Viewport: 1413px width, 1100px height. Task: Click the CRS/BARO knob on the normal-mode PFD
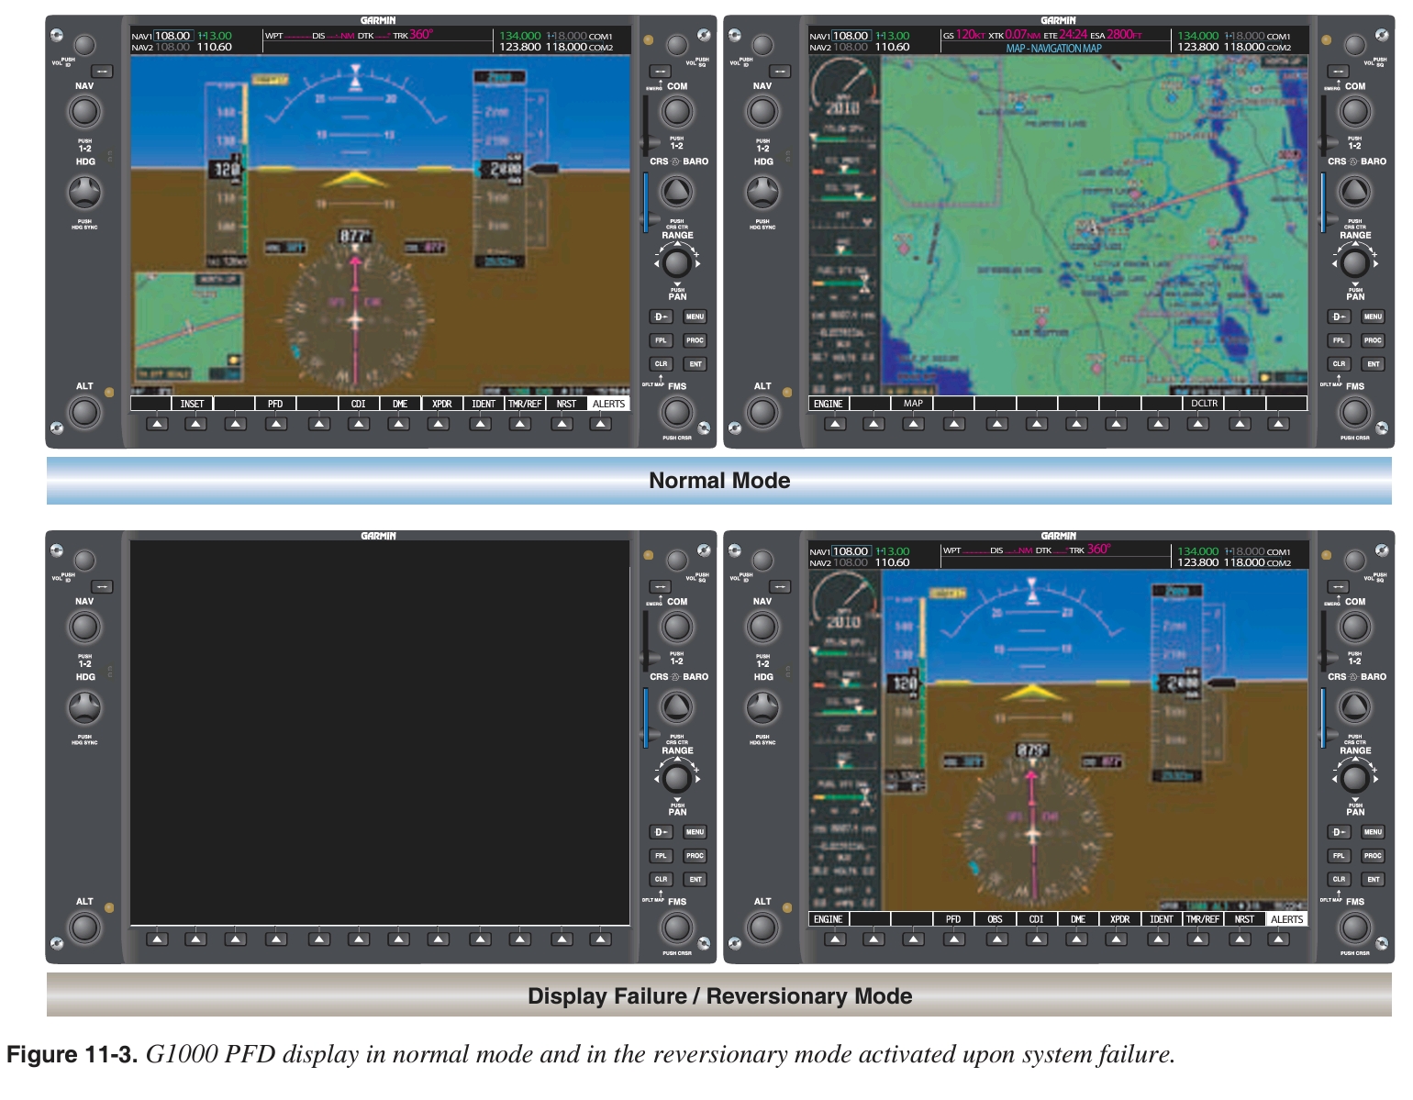tap(677, 192)
